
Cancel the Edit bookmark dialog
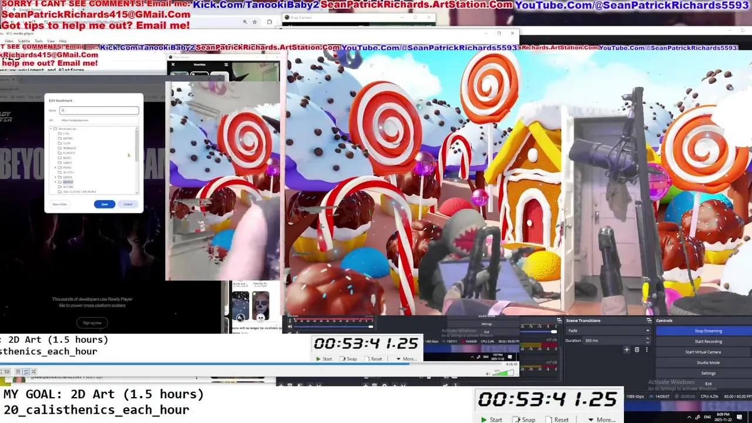click(128, 204)
